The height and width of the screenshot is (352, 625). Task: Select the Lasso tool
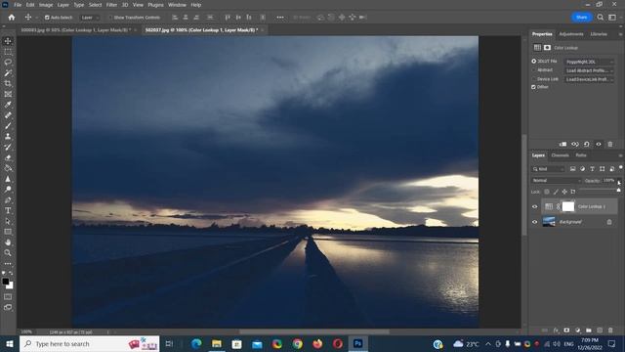8,63
